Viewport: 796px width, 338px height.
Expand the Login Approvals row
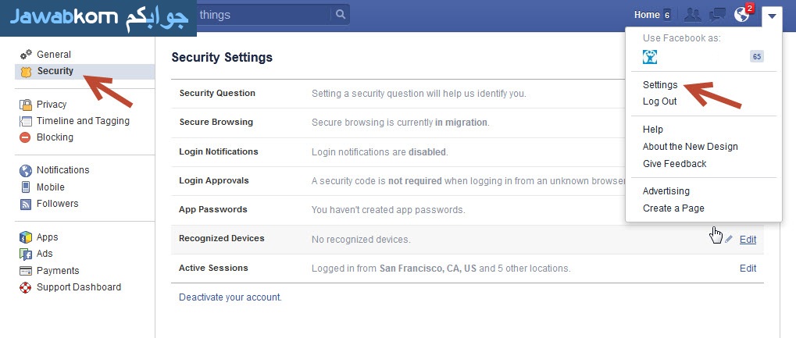[467, 180]
